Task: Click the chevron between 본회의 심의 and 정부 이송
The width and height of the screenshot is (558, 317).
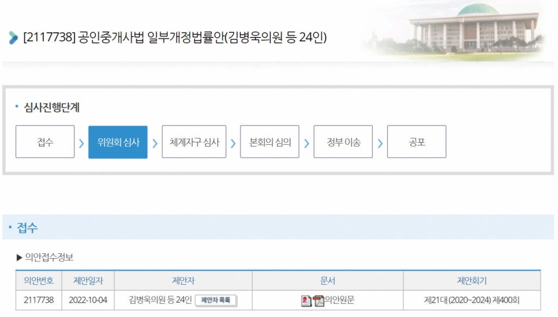Action: point(306,143)
